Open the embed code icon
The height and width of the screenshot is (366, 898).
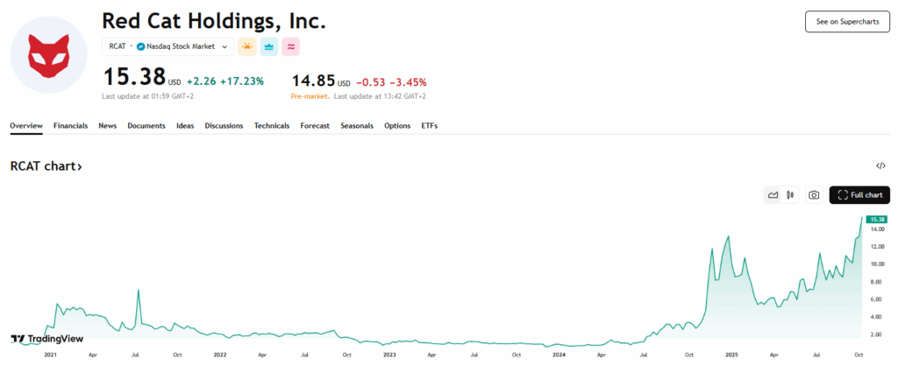pyautogui.click(x=880, y=165)
